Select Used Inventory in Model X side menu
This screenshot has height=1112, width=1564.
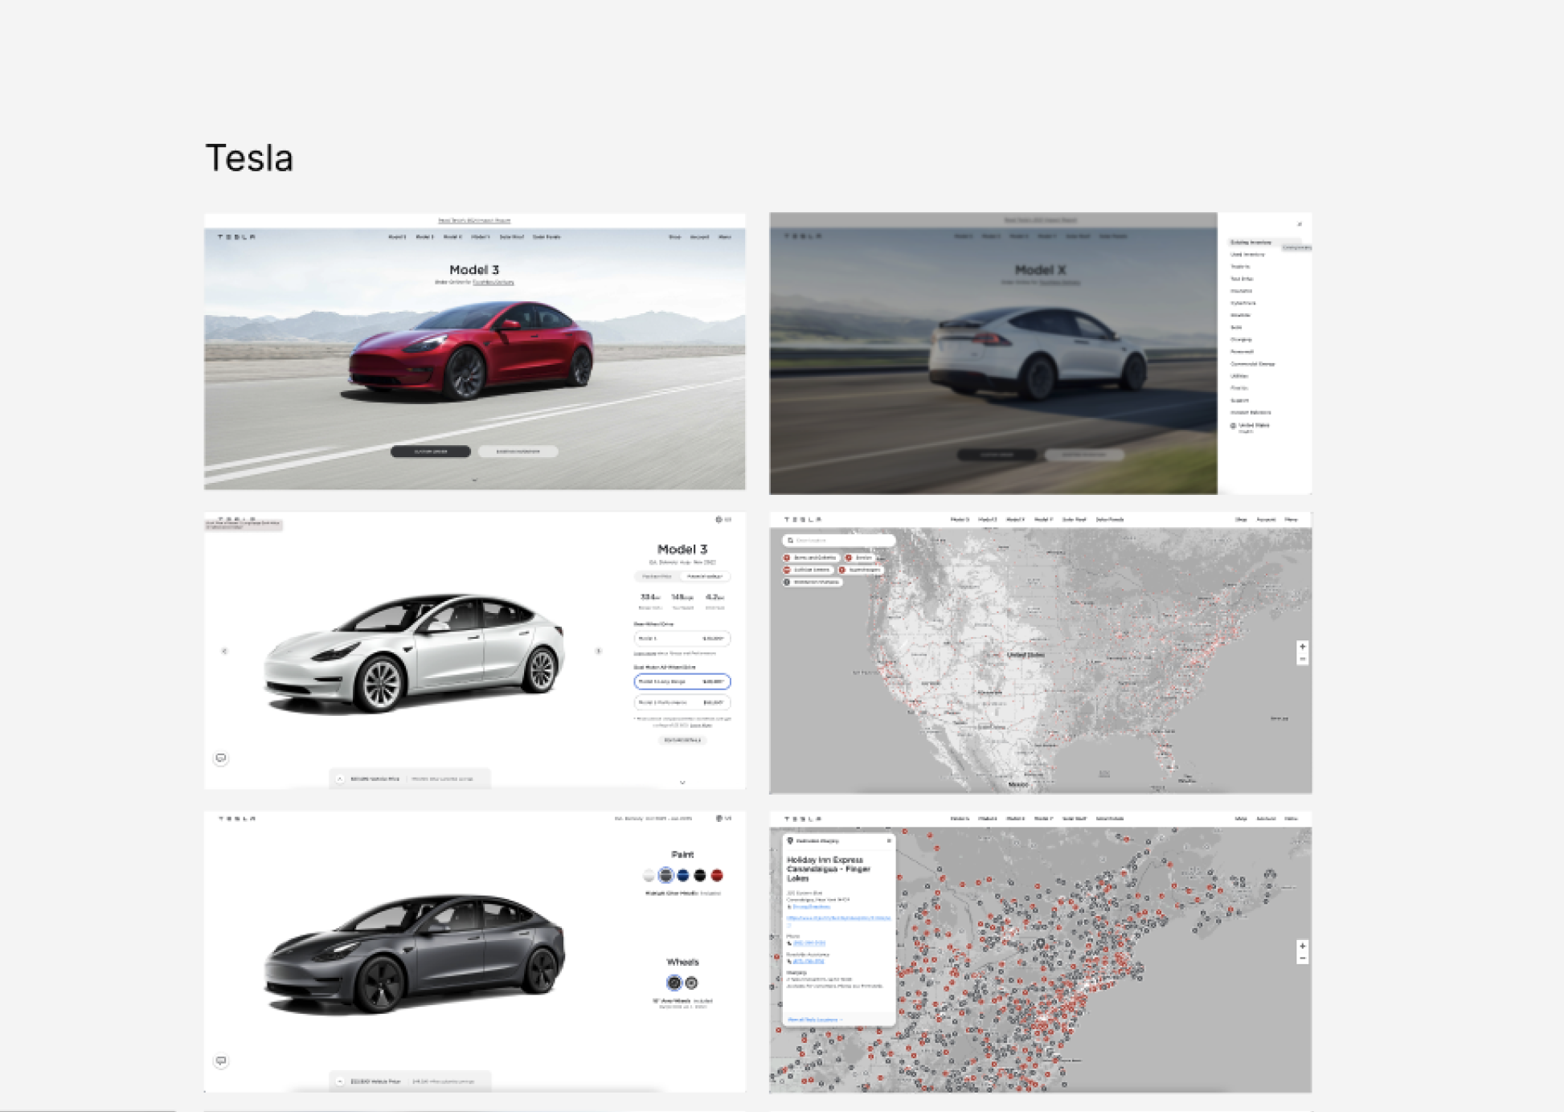pyautogui.click(x=1247, y=255)
